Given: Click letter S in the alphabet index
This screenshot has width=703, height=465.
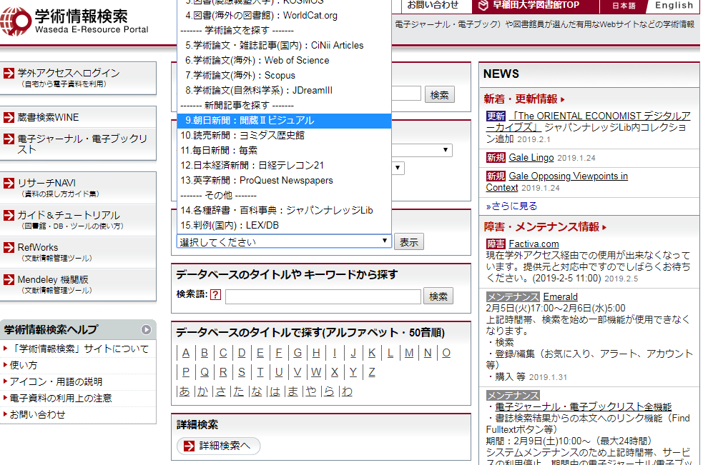Looking at the screenshot, I should pos(242,372).
